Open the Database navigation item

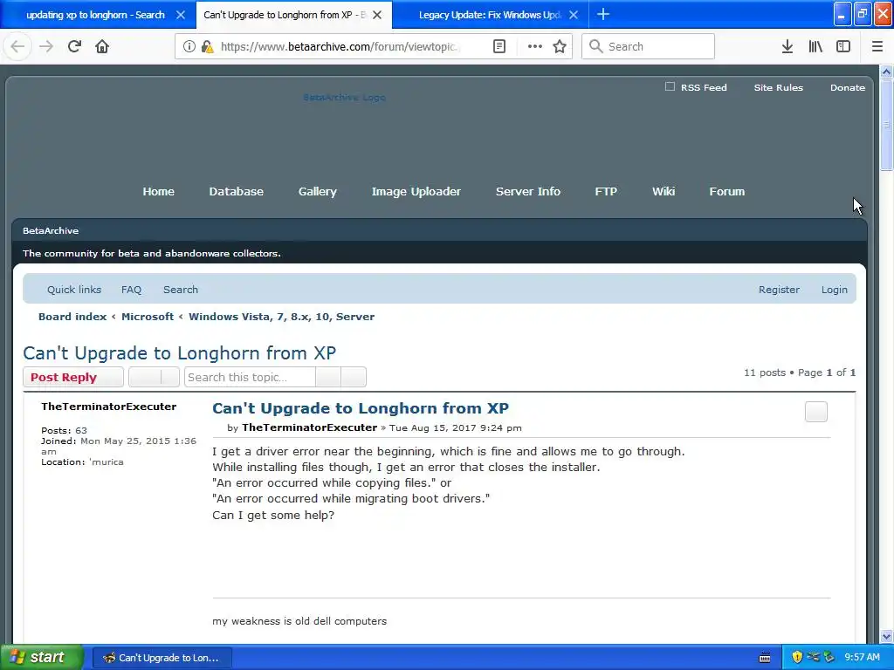click(236, 191)
